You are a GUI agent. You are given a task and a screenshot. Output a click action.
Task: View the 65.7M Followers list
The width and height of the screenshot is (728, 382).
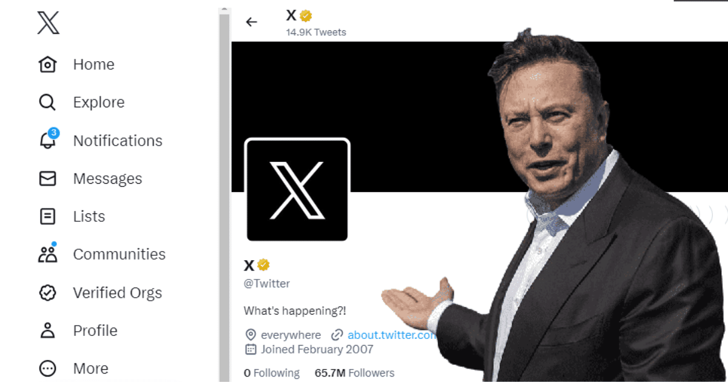pos(354,373)
